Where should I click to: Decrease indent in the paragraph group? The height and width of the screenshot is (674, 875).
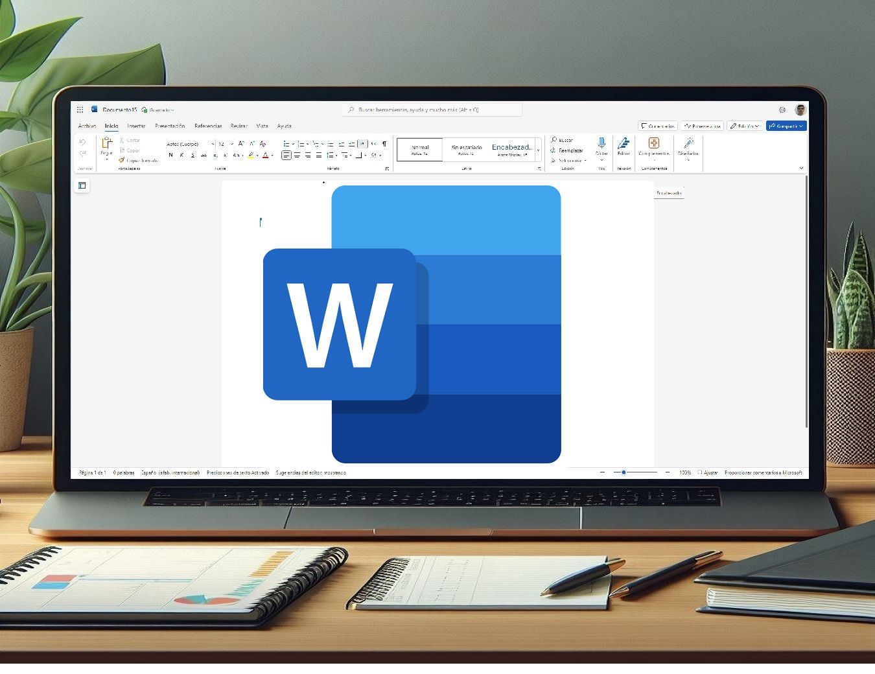pos(342,144)
